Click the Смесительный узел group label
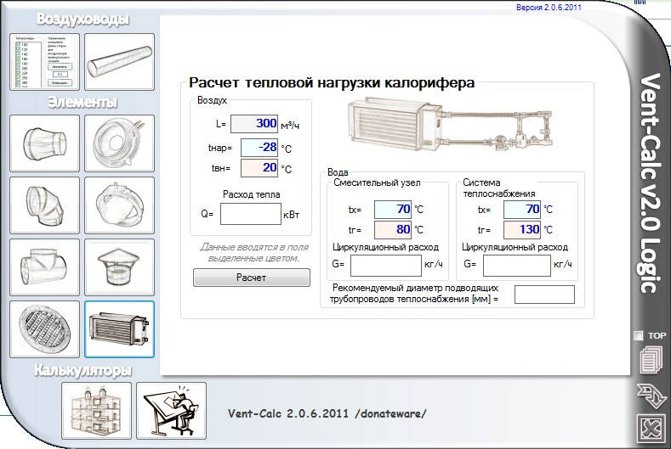This screenshot has width=671, height=449. coord(377,182)
